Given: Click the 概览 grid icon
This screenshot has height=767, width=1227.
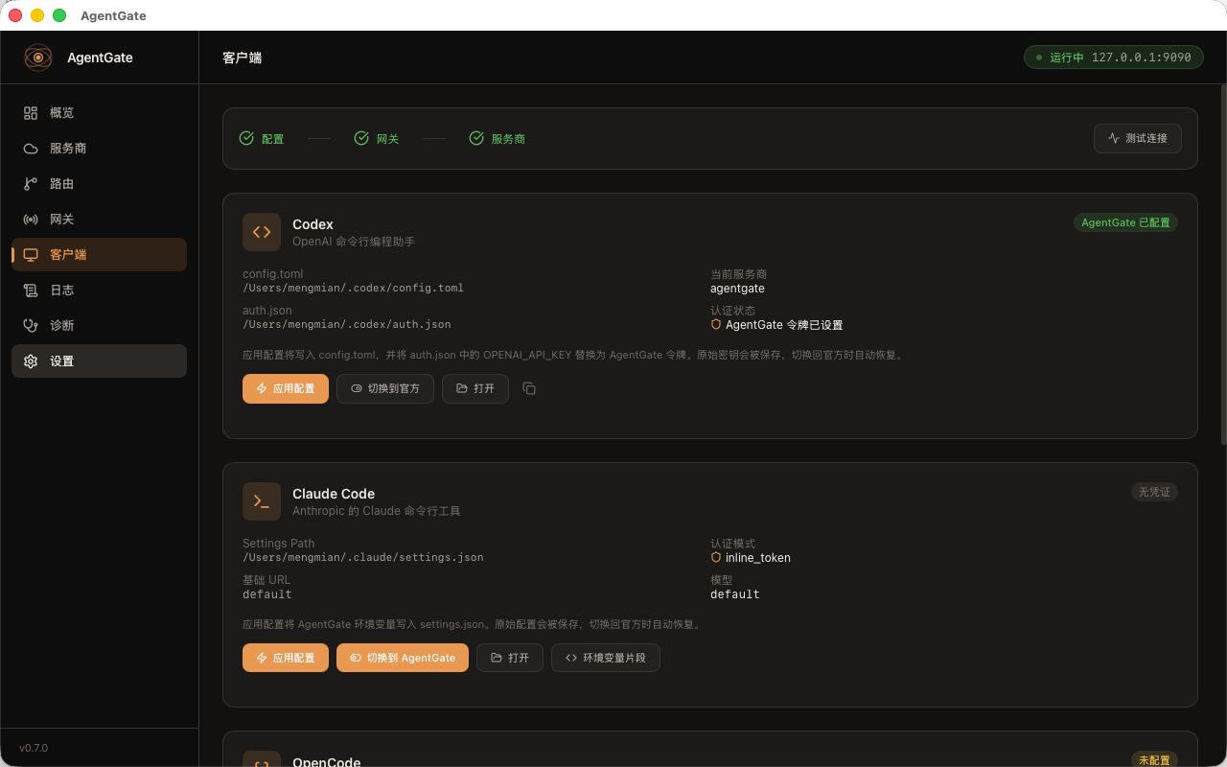Looking at the screenshot, I should coord(31,113).
